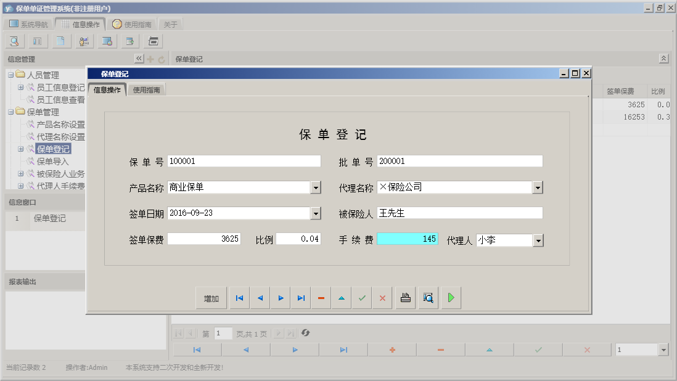Screen dimensions: 677x381
Task: Switch to 使用指南 tab inside 保单登记 dialog
Action: 147,90
